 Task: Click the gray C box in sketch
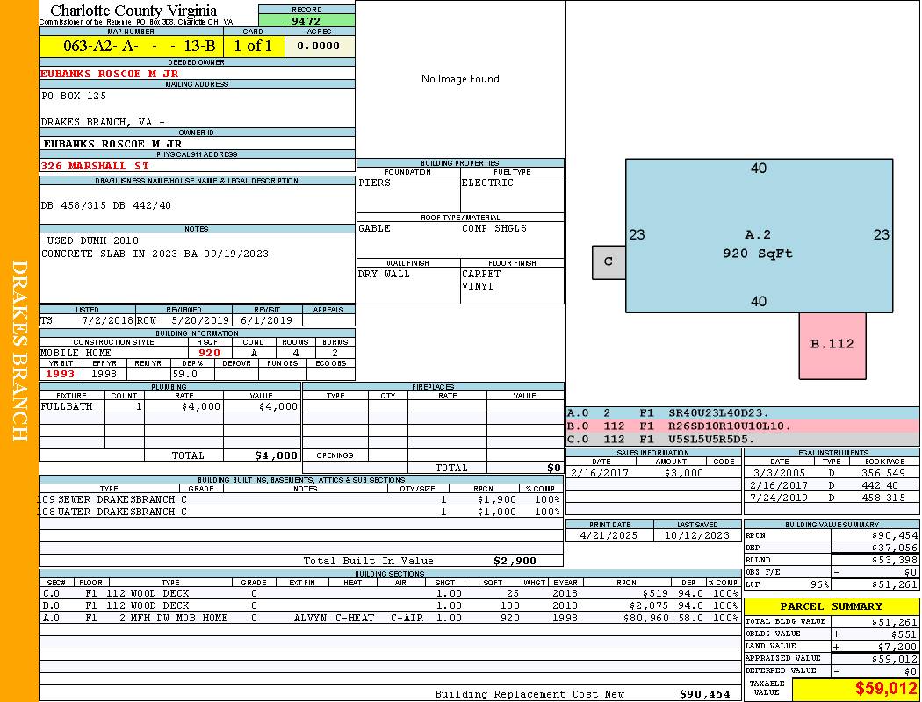pos(609,261)
